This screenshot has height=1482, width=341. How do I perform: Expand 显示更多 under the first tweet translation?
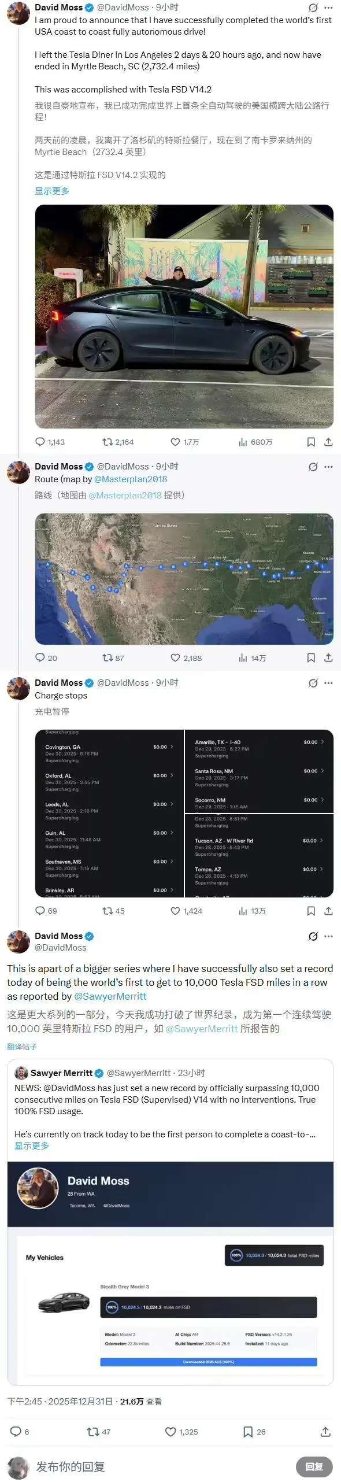point(52,191)
